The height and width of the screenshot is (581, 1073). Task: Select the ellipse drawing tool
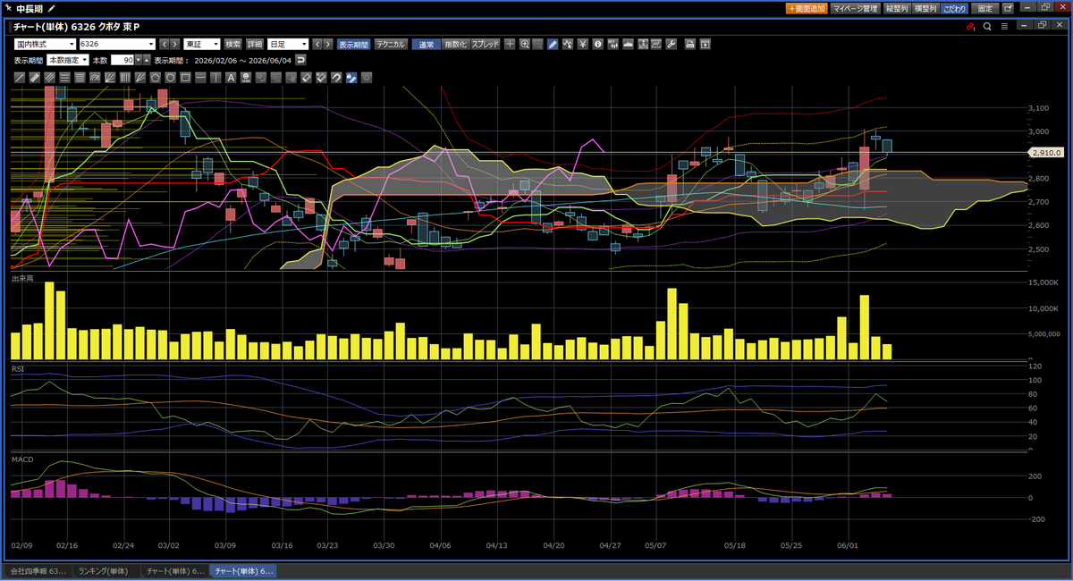click(x=170, y=78)
